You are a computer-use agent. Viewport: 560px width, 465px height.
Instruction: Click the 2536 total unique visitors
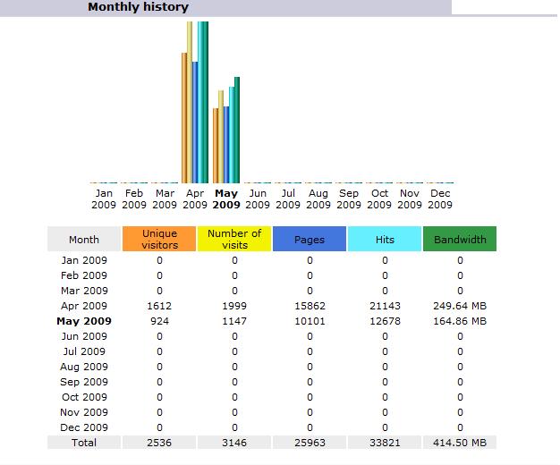click(x=159, y=443)
